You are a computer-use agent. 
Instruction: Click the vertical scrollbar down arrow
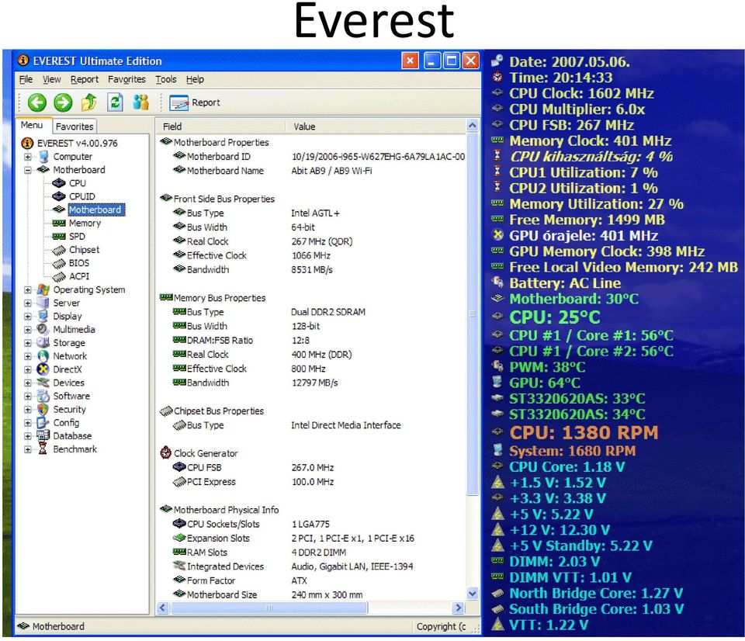coord(473,594)
